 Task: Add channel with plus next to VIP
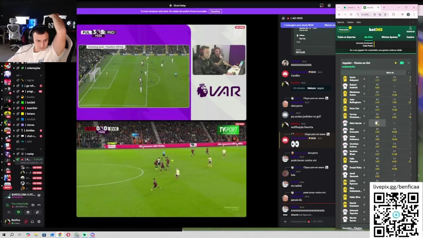tap(41, 75)
